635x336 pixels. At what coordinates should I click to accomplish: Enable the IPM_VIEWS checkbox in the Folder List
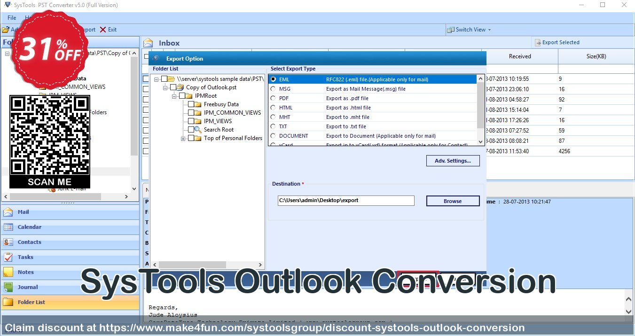coord(191,121)
